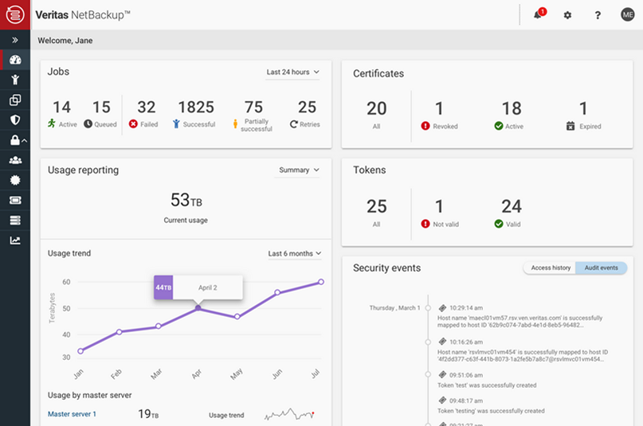
Task: Open the Last 24 hours dropdown
Action: (292, 72)
